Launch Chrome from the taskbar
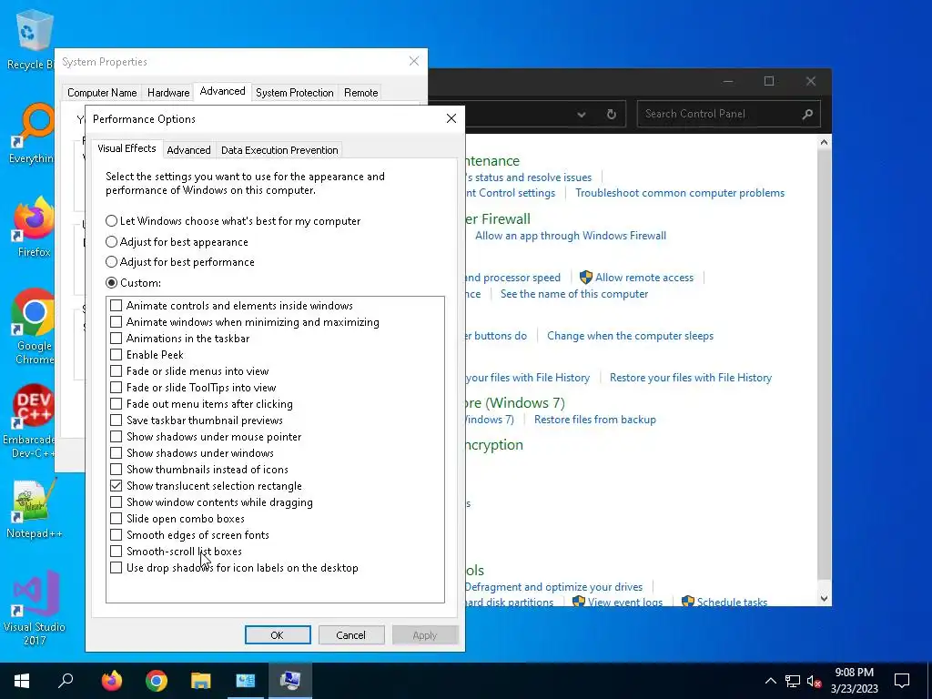 [157, 681]
